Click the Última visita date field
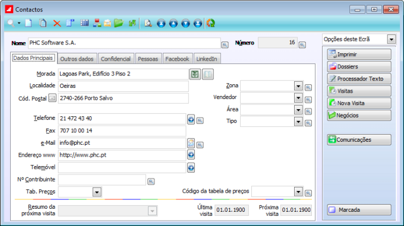 (231, 210)
